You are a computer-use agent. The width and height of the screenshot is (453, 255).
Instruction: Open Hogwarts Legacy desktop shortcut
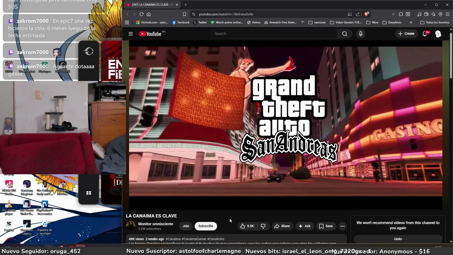[27, 227]
